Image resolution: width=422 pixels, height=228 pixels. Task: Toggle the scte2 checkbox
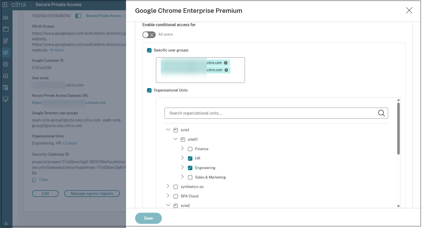click(x=176, y=206)
